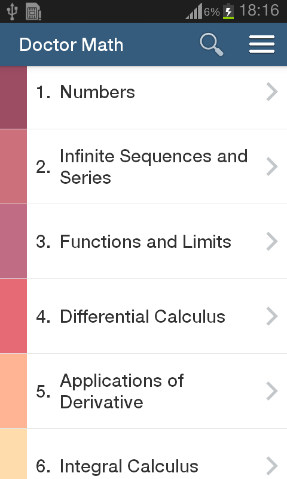Click the Applications of Derivative chevron

pyautogui.click(x=271, y=391)
